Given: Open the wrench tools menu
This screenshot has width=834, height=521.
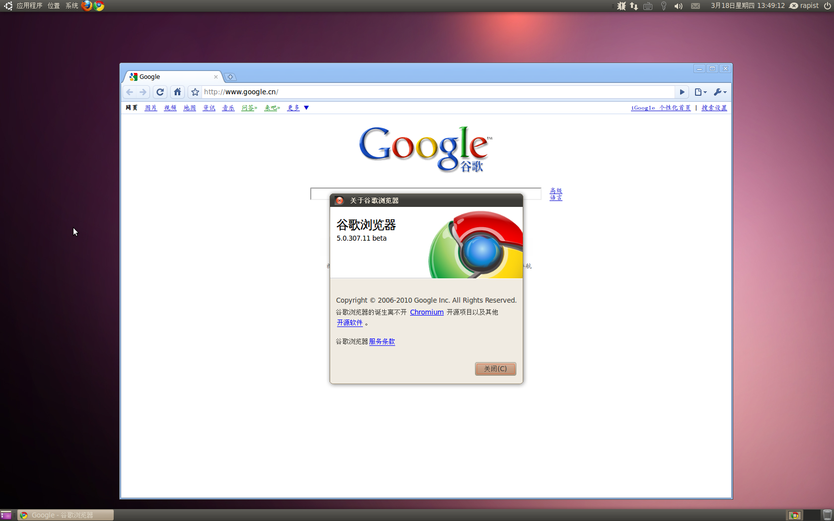Looking at the screenshot, I should point(720,92).
